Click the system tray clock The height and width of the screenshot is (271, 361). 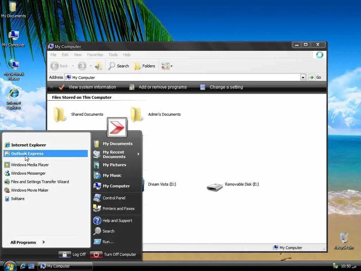[348, 266]
